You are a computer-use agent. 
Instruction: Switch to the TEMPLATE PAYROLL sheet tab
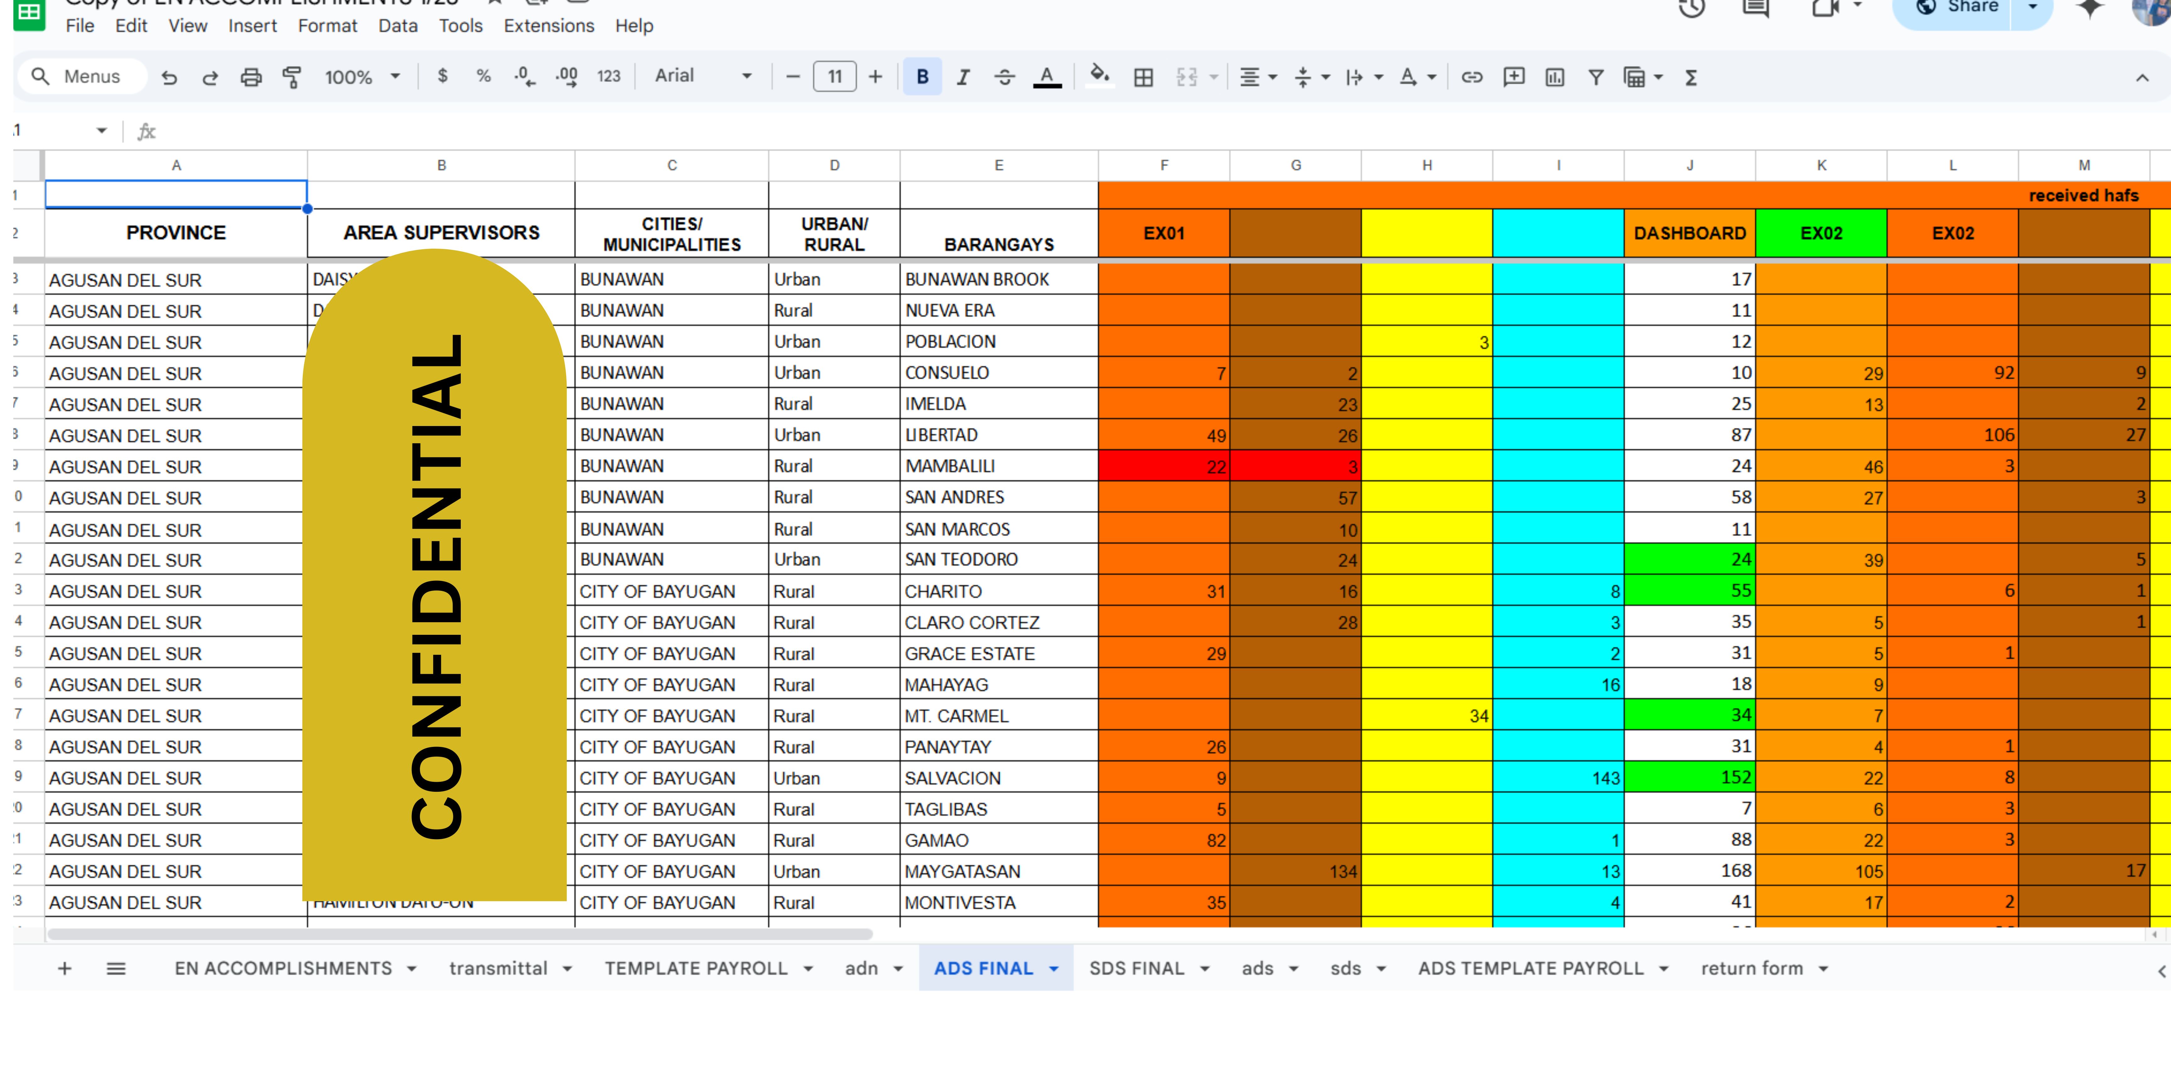coord(696,969)
